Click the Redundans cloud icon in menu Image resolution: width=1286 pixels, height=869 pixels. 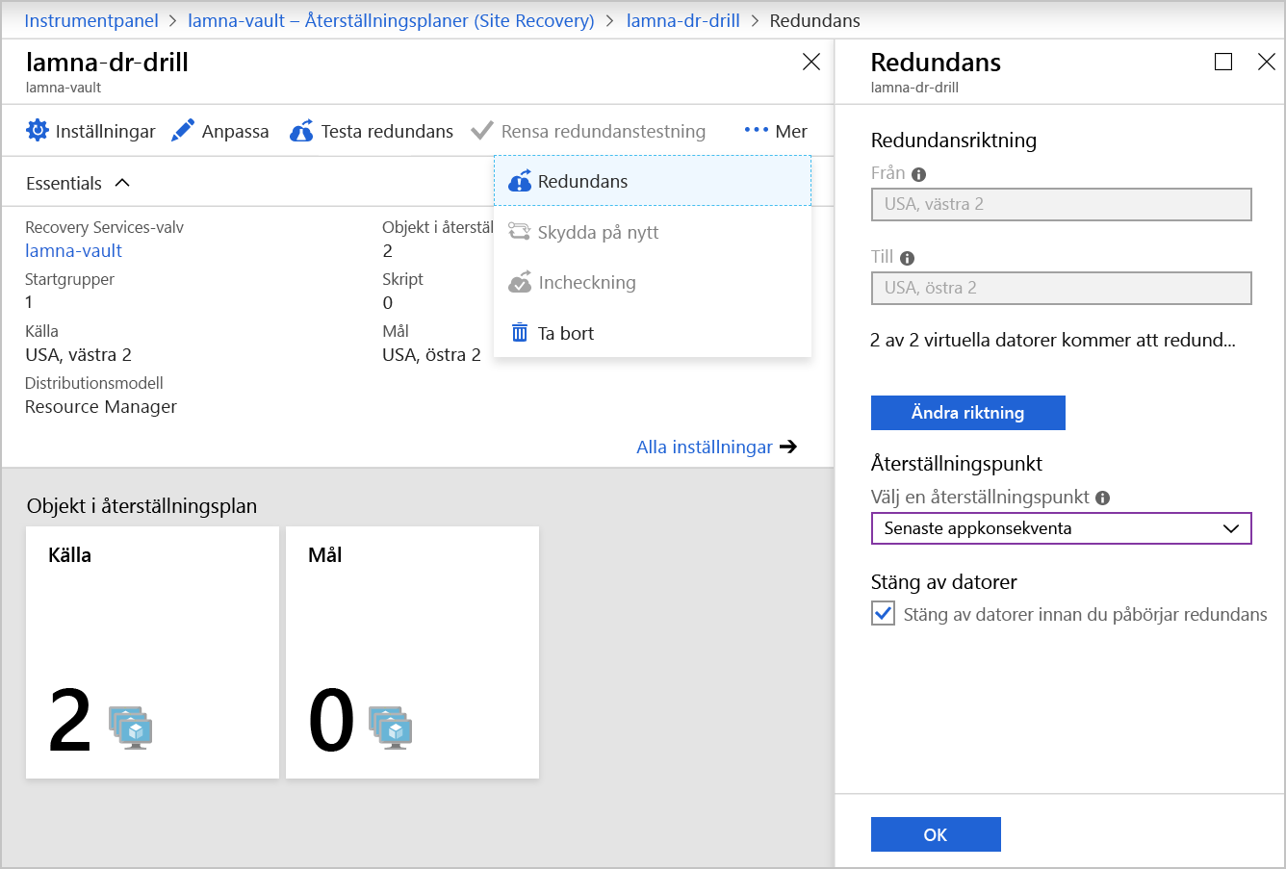520,181
